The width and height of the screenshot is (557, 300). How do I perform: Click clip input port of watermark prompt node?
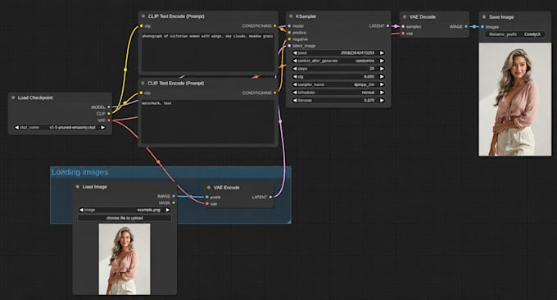coord(142,93)
